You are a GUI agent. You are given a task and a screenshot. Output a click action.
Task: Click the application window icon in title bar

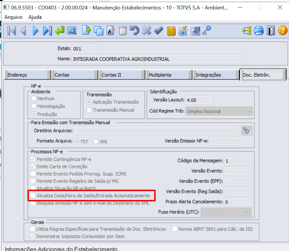coord(6,7)
